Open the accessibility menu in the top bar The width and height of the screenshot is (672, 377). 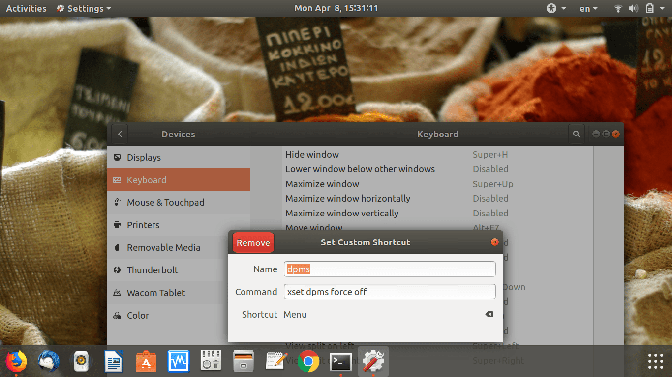click(556, 8)
